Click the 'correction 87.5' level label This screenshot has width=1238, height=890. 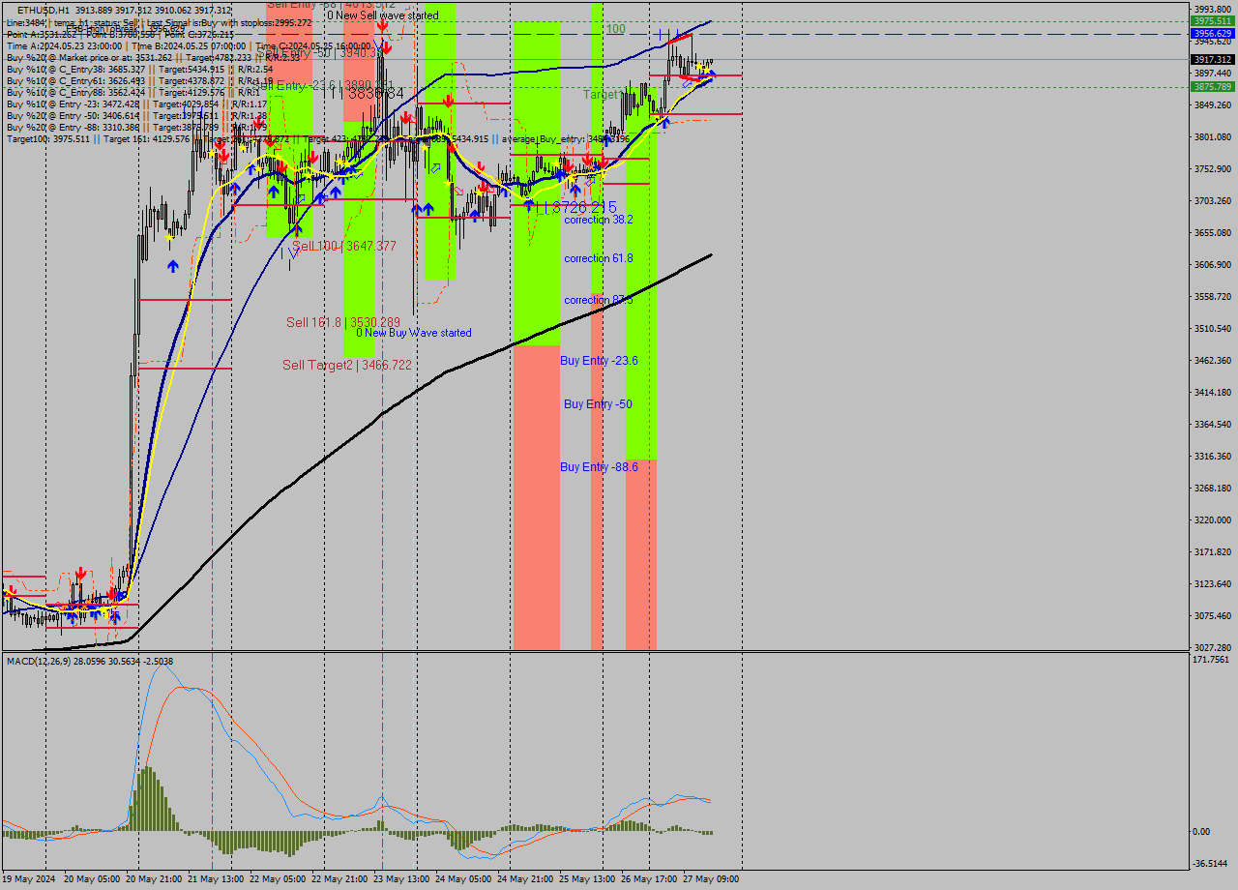(x=599, y=300)
